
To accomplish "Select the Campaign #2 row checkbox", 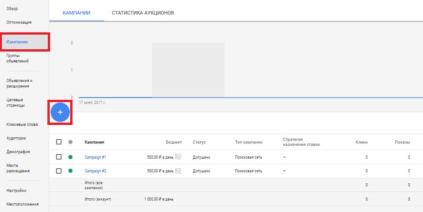I will click(59, 171).
